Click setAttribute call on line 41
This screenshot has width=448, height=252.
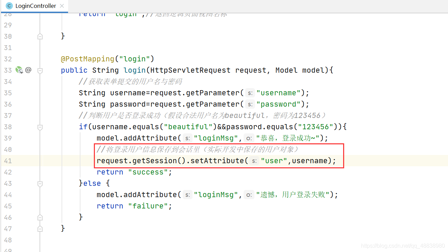(217, 161)
